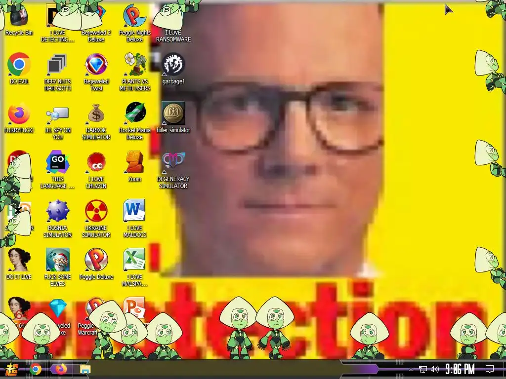Open the network tray icon
Image resolution: width=506 pixels, height=379 pixels.
pyautogui.click(x=423, y=369)
